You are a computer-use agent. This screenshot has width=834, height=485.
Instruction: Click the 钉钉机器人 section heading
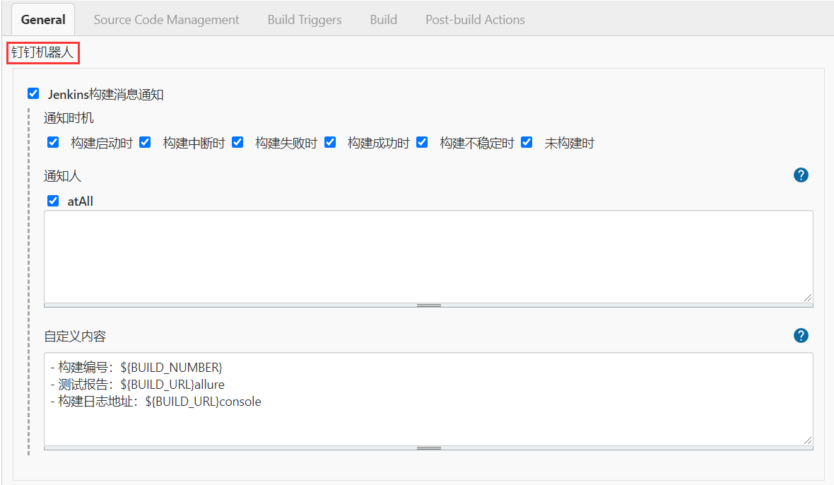point(42,52)
